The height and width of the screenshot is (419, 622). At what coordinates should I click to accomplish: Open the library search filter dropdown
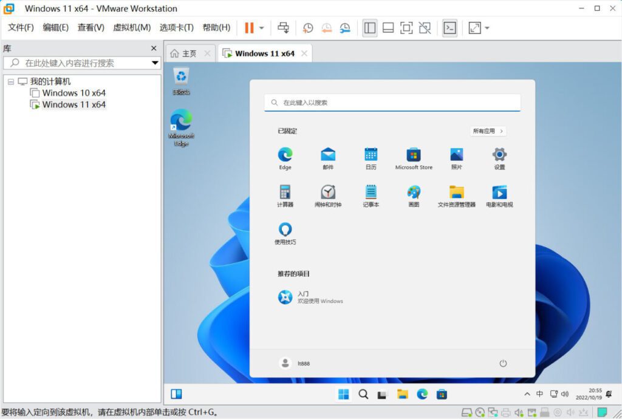point(155,63)
